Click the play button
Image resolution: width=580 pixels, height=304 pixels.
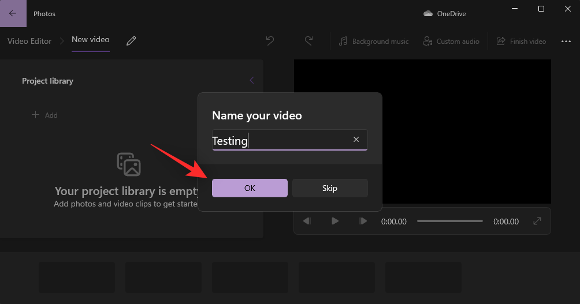[335, 221]
